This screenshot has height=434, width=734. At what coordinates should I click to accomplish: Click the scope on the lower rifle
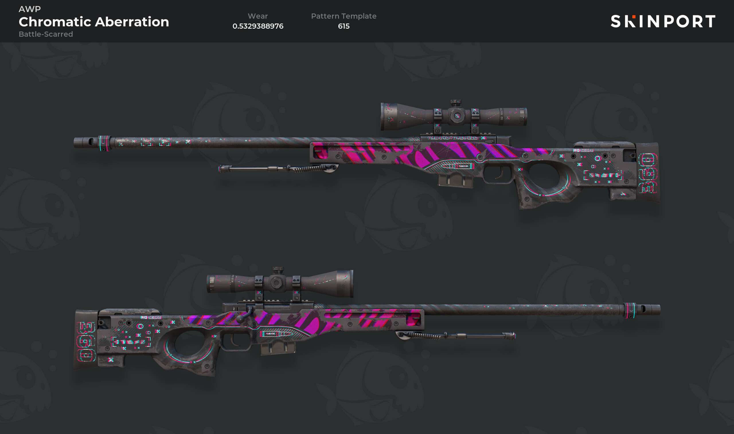point(280,283)
